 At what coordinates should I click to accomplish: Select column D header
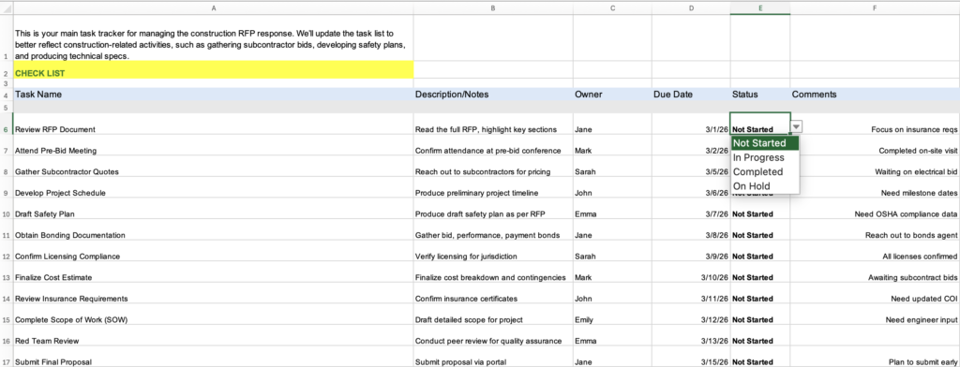[x=691, y=7]
